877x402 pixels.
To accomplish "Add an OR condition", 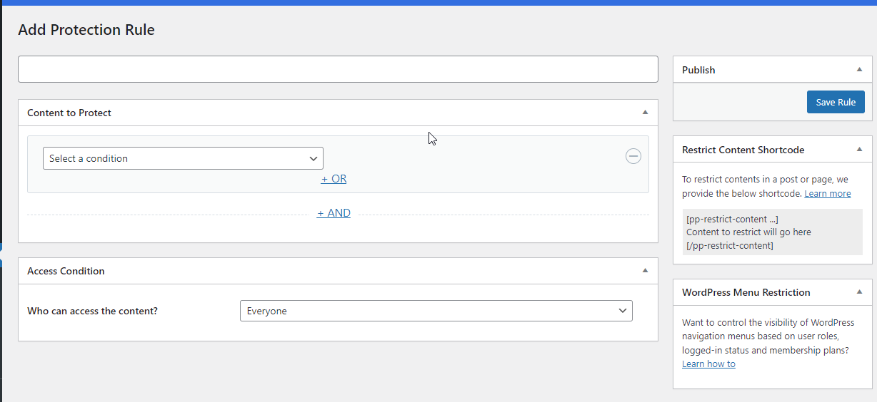I will (334, 179).
